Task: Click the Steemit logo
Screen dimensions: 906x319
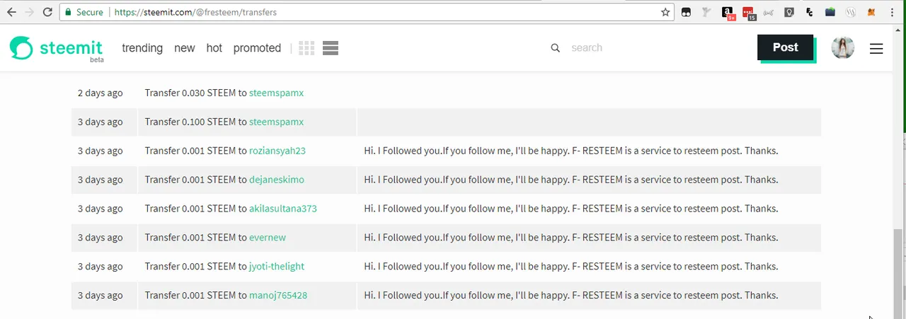Action: pos(56,48)
